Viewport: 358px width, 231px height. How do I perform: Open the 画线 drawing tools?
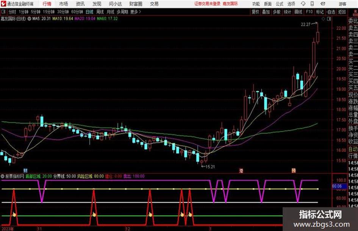point(298,12)
